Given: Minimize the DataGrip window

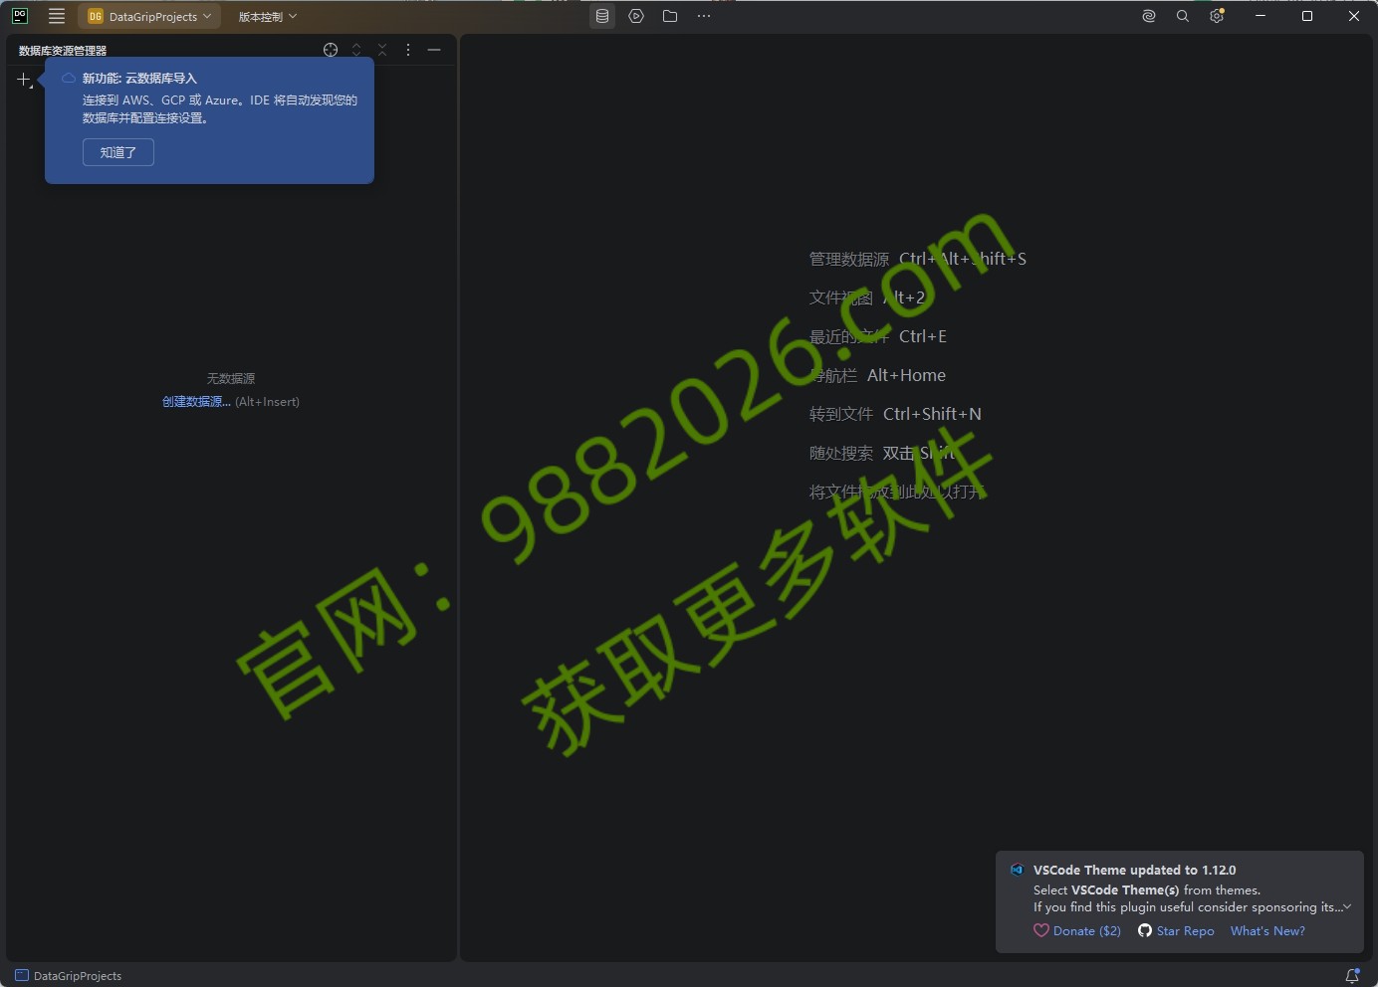Looking at the screenshot, I should coord(1261,16).
